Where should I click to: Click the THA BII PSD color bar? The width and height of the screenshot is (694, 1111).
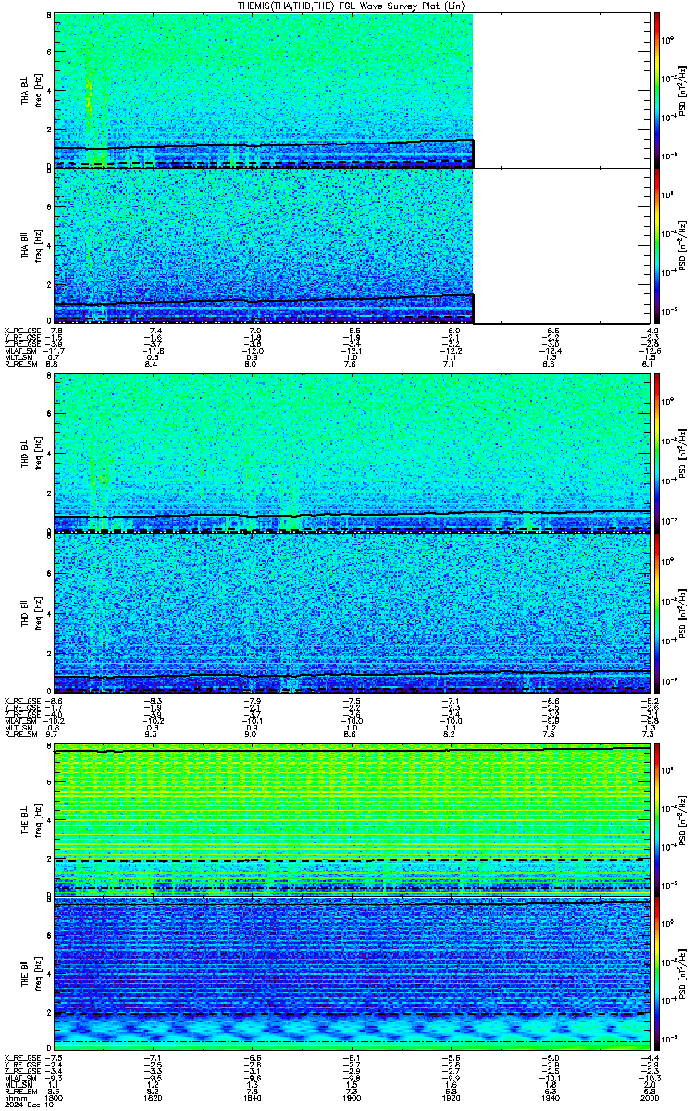[x=657, y=245]
